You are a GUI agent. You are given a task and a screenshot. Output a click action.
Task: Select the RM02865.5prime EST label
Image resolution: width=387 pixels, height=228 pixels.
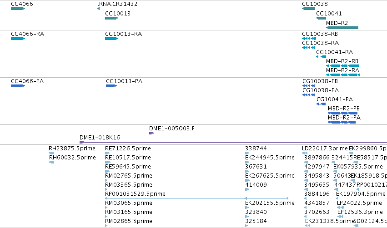point(129,221)
